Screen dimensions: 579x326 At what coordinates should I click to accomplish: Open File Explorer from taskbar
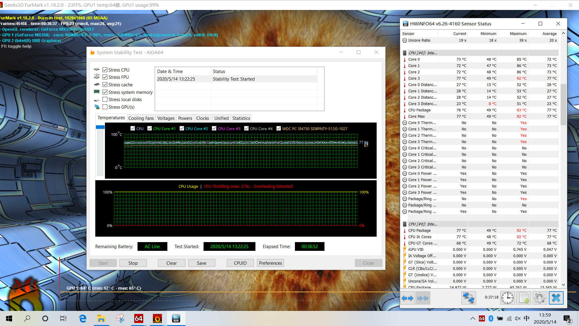point(101,318)
